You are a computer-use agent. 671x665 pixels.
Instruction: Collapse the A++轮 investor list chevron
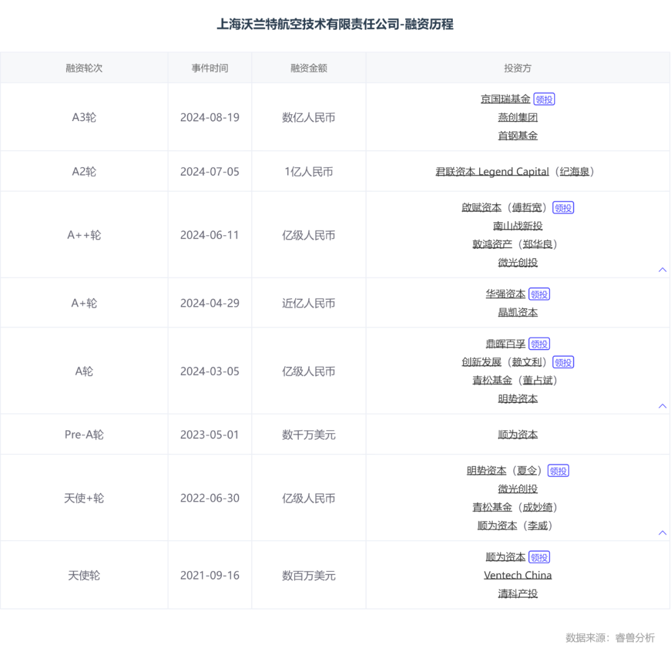(662, 269)
